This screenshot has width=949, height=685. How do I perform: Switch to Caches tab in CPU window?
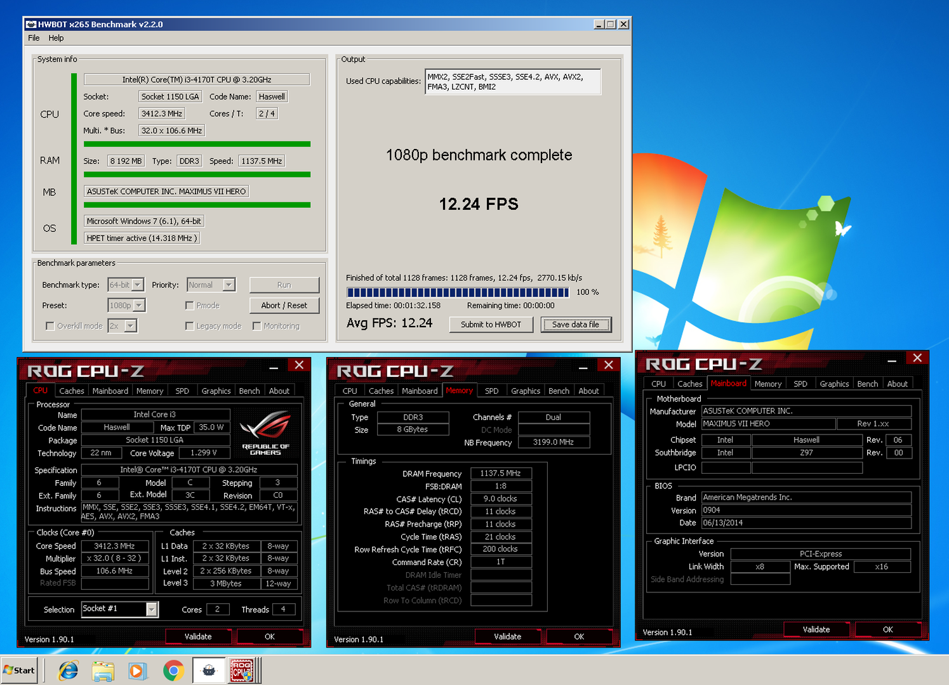tap(72, 391)
